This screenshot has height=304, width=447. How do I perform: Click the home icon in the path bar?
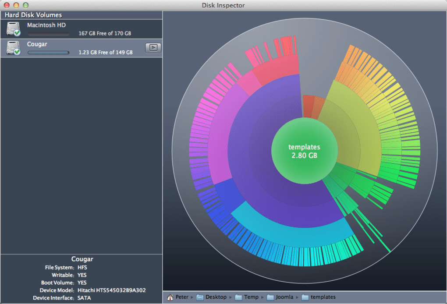click(170, 297)
